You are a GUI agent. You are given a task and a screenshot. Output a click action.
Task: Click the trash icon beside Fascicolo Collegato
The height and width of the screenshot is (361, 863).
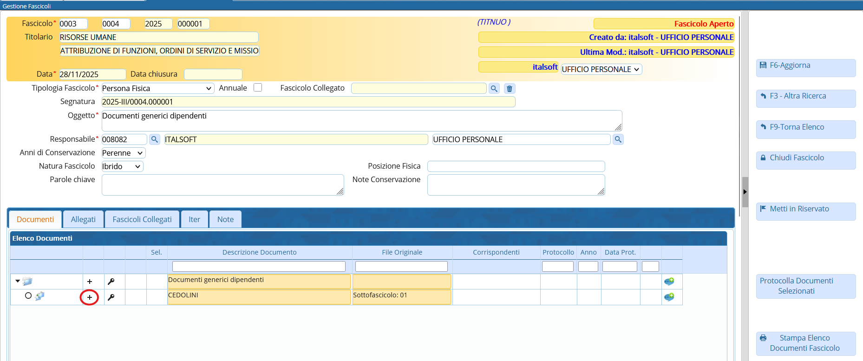coord(510,89)
